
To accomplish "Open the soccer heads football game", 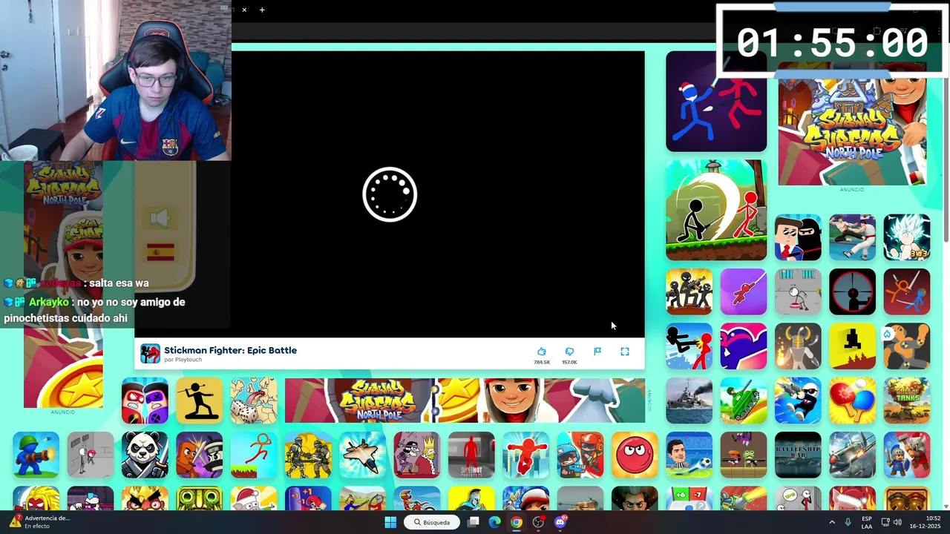I will pos(689,455).
